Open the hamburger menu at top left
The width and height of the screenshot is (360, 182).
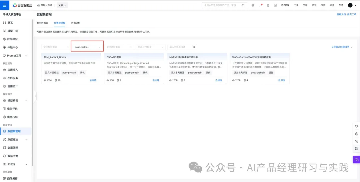coord(5,5)
